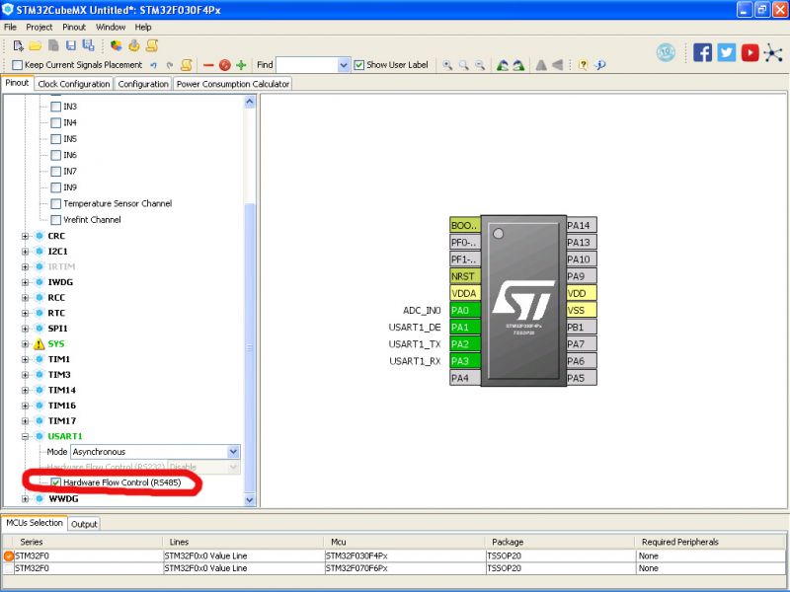Screen dimensions: 790x592
Task: Open the Facebook link icon
Action: 702,53
